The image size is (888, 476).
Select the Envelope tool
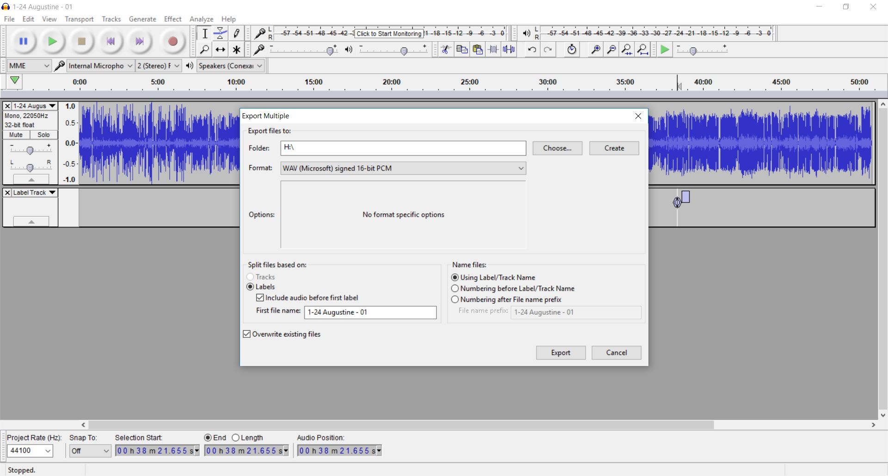coord(221,33)
